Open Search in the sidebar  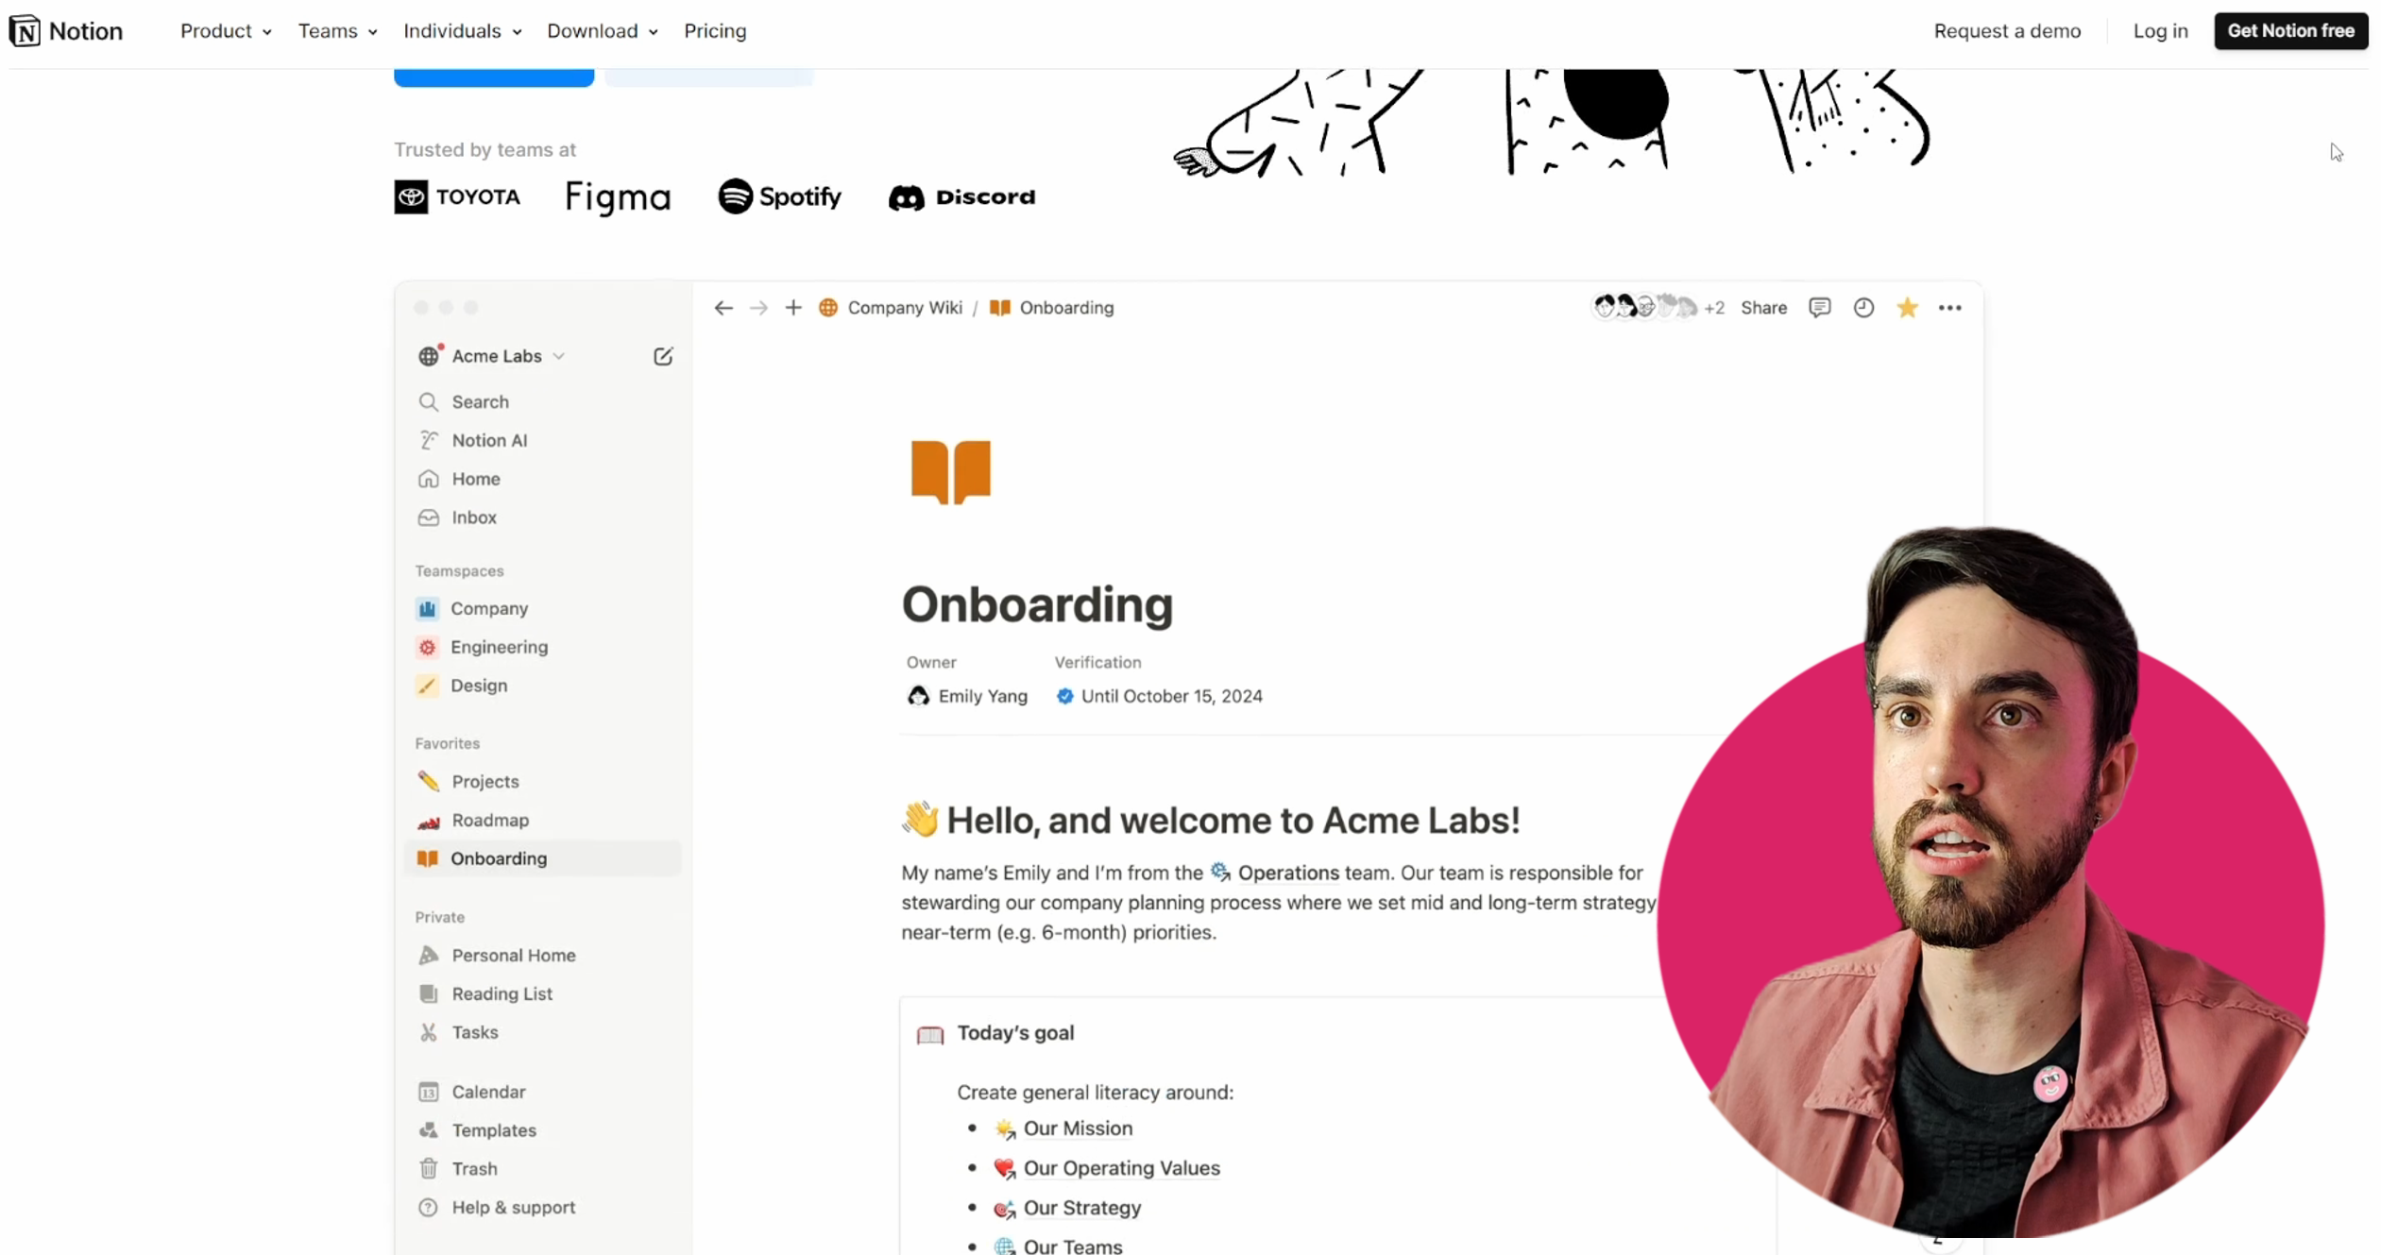click(x=480, y=402)
